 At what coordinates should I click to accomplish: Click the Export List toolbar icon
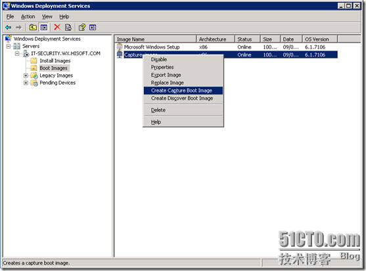[x=68, y=28]
